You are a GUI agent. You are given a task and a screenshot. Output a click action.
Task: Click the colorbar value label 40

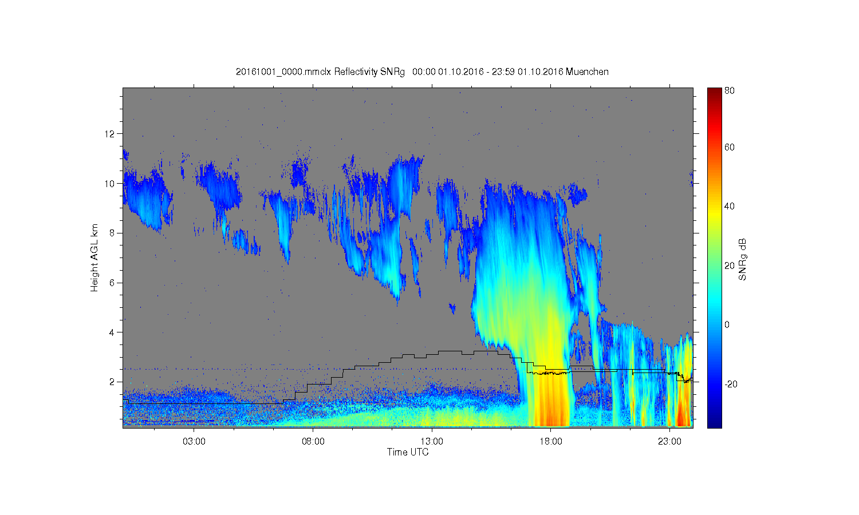pos(730,207)
